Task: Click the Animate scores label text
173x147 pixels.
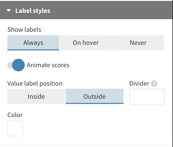Action: pyautogui.click(x=48, y=65)
